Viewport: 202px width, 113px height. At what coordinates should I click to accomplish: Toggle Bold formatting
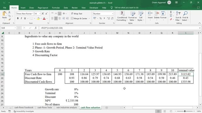tap(18, 19)
